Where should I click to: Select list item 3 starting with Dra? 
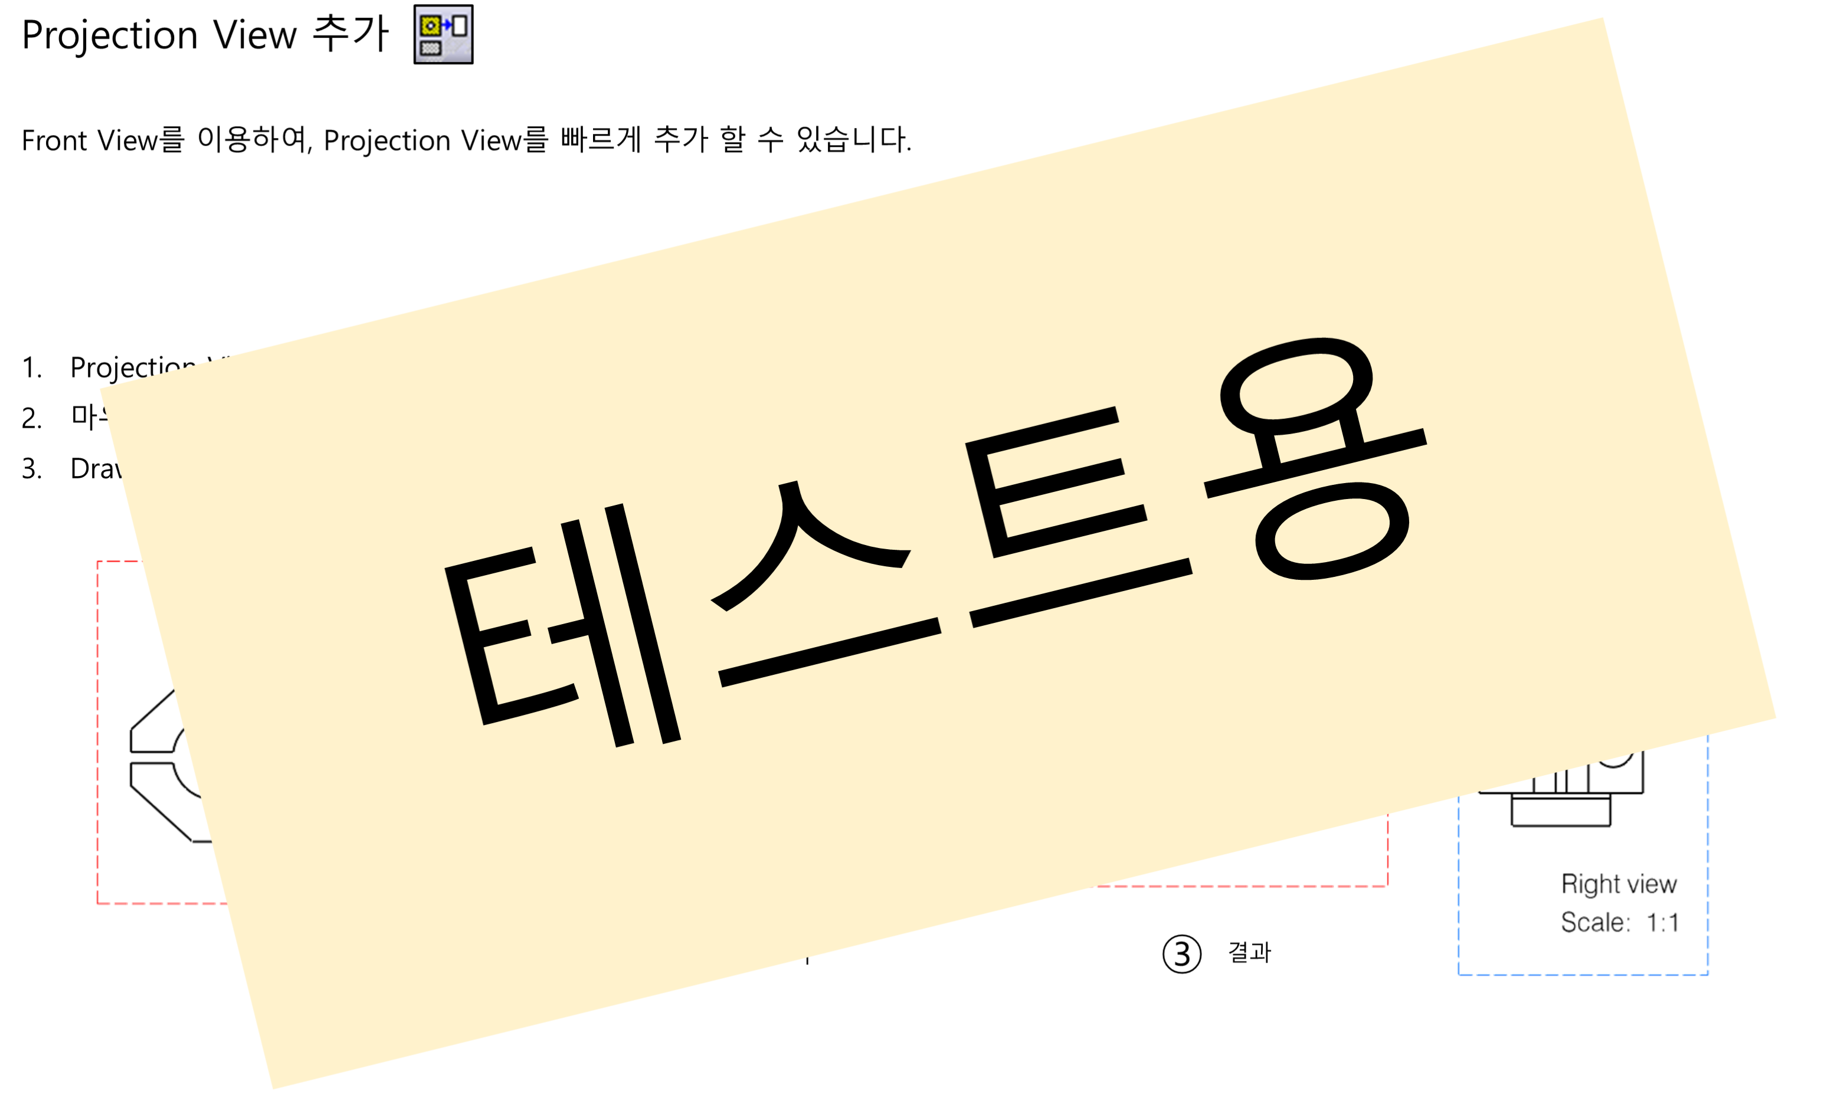[x=97, y=469]
